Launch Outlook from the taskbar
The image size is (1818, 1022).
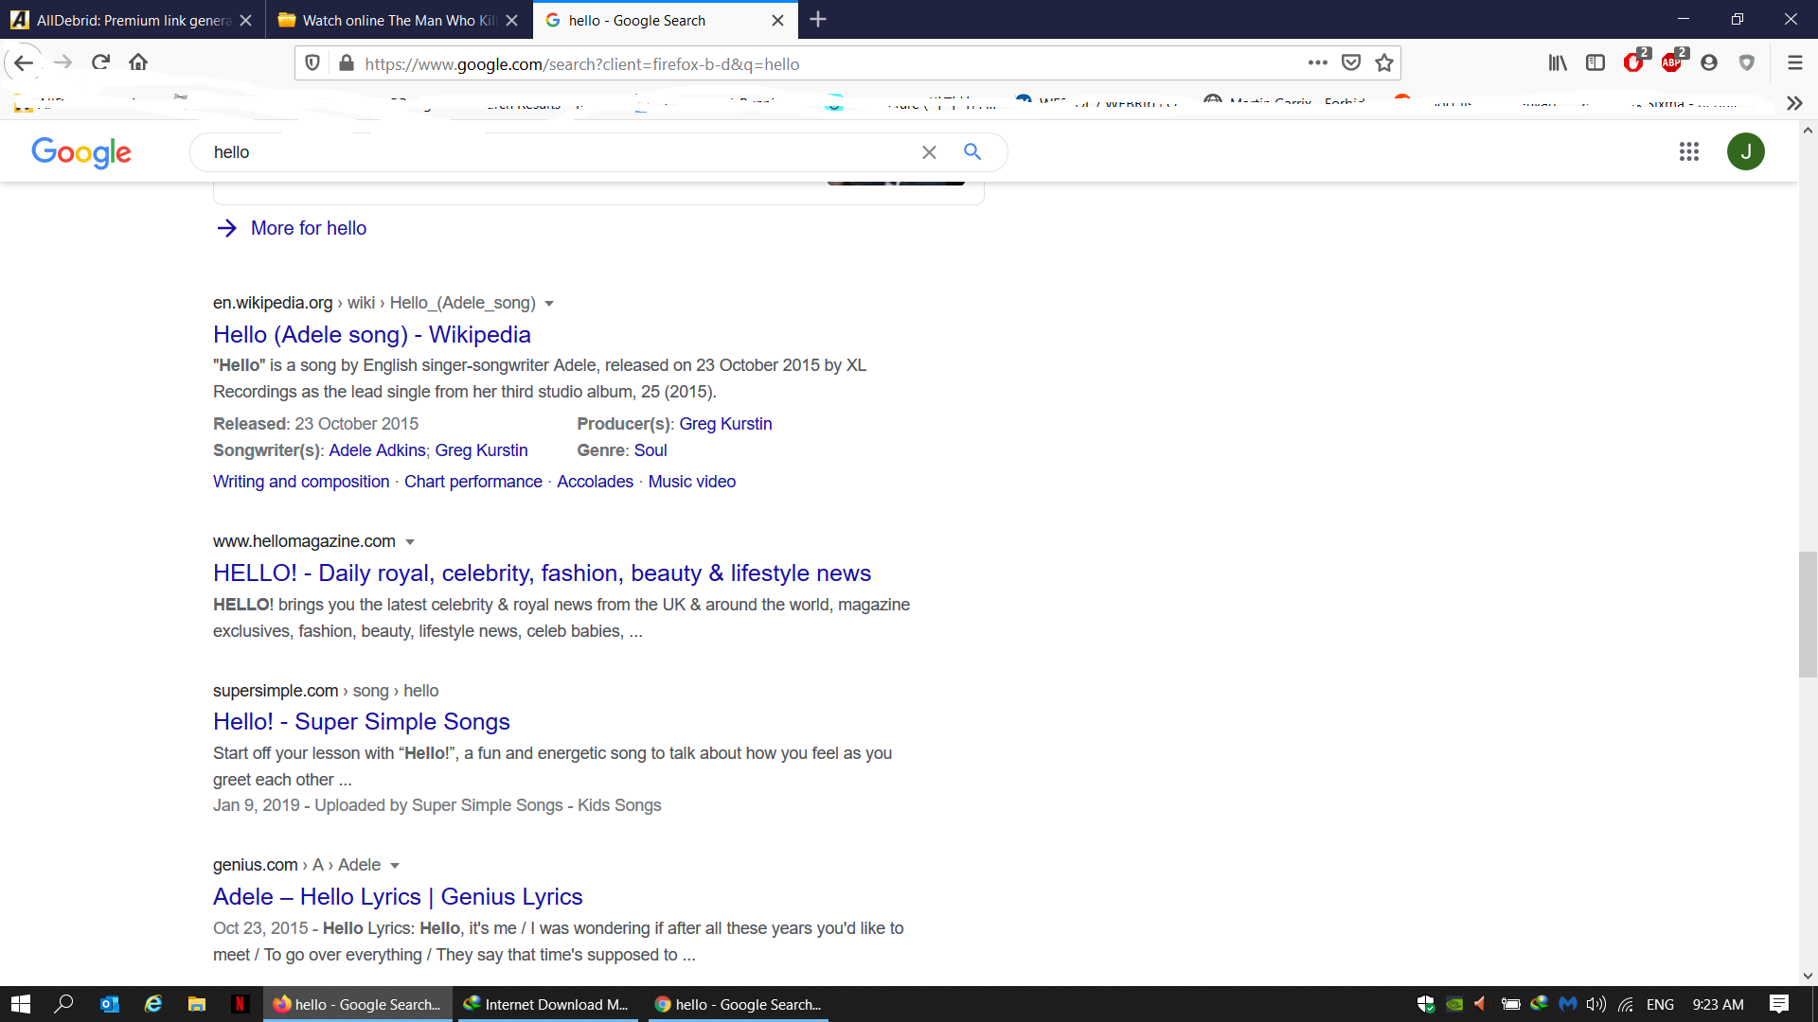coord(109,1004)
